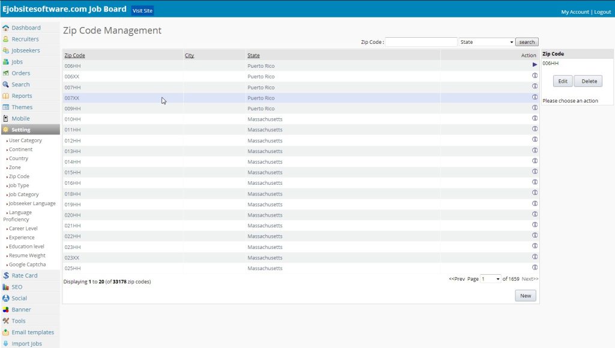Open the Experience setting

click(22, 238)
